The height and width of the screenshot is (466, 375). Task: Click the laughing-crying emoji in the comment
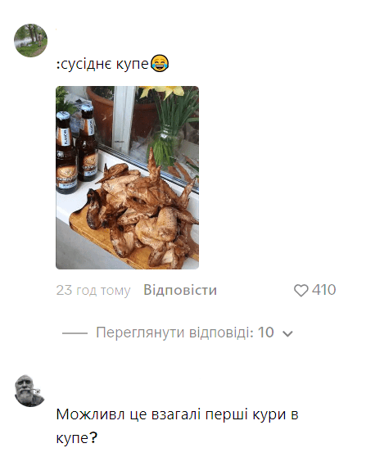coord(160,63)
